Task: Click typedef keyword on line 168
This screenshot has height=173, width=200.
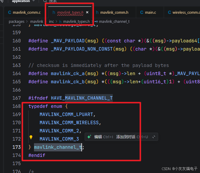Action: tap(38, 106)
